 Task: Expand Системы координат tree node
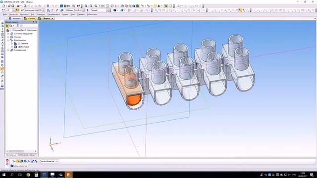click(8, 34)
